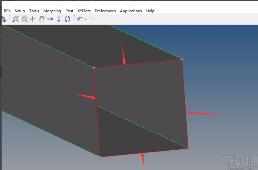Image resolution: width=258 pixels, height=170 pixels.
Task: Expand the undo history dropdown arrow
Action: tap(86, 19)
